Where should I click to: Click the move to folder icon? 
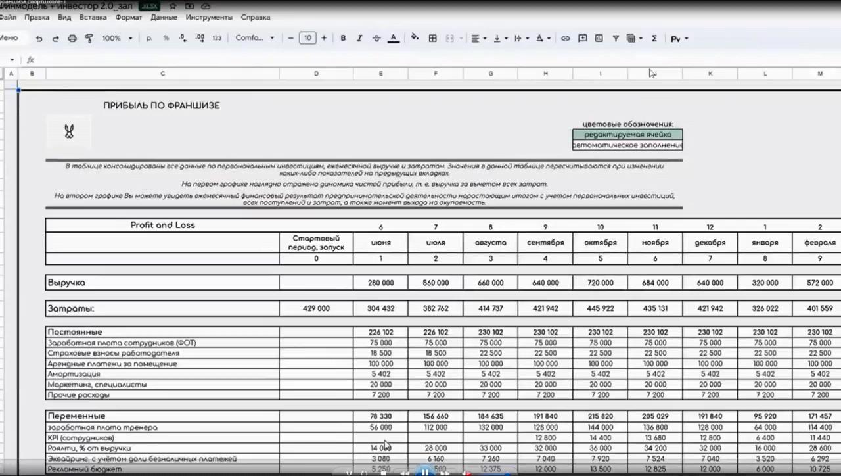tap(189, 6)
